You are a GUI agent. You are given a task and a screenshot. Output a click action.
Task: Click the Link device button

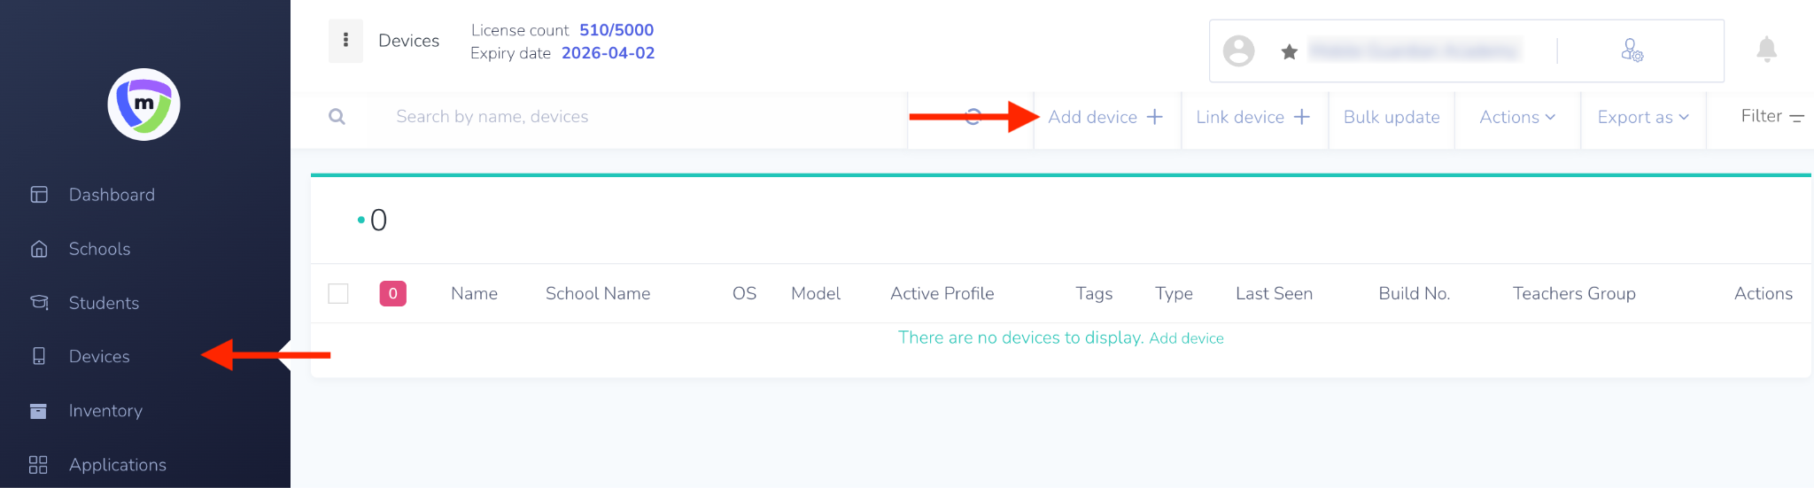[1252, 117]
